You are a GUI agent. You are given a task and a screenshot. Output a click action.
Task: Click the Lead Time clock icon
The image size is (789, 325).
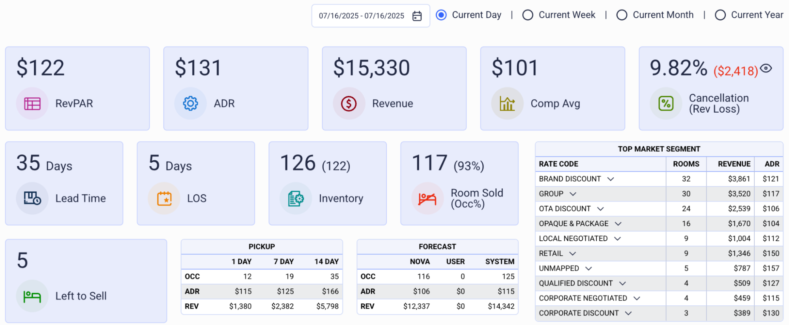(x=32, y=198)
